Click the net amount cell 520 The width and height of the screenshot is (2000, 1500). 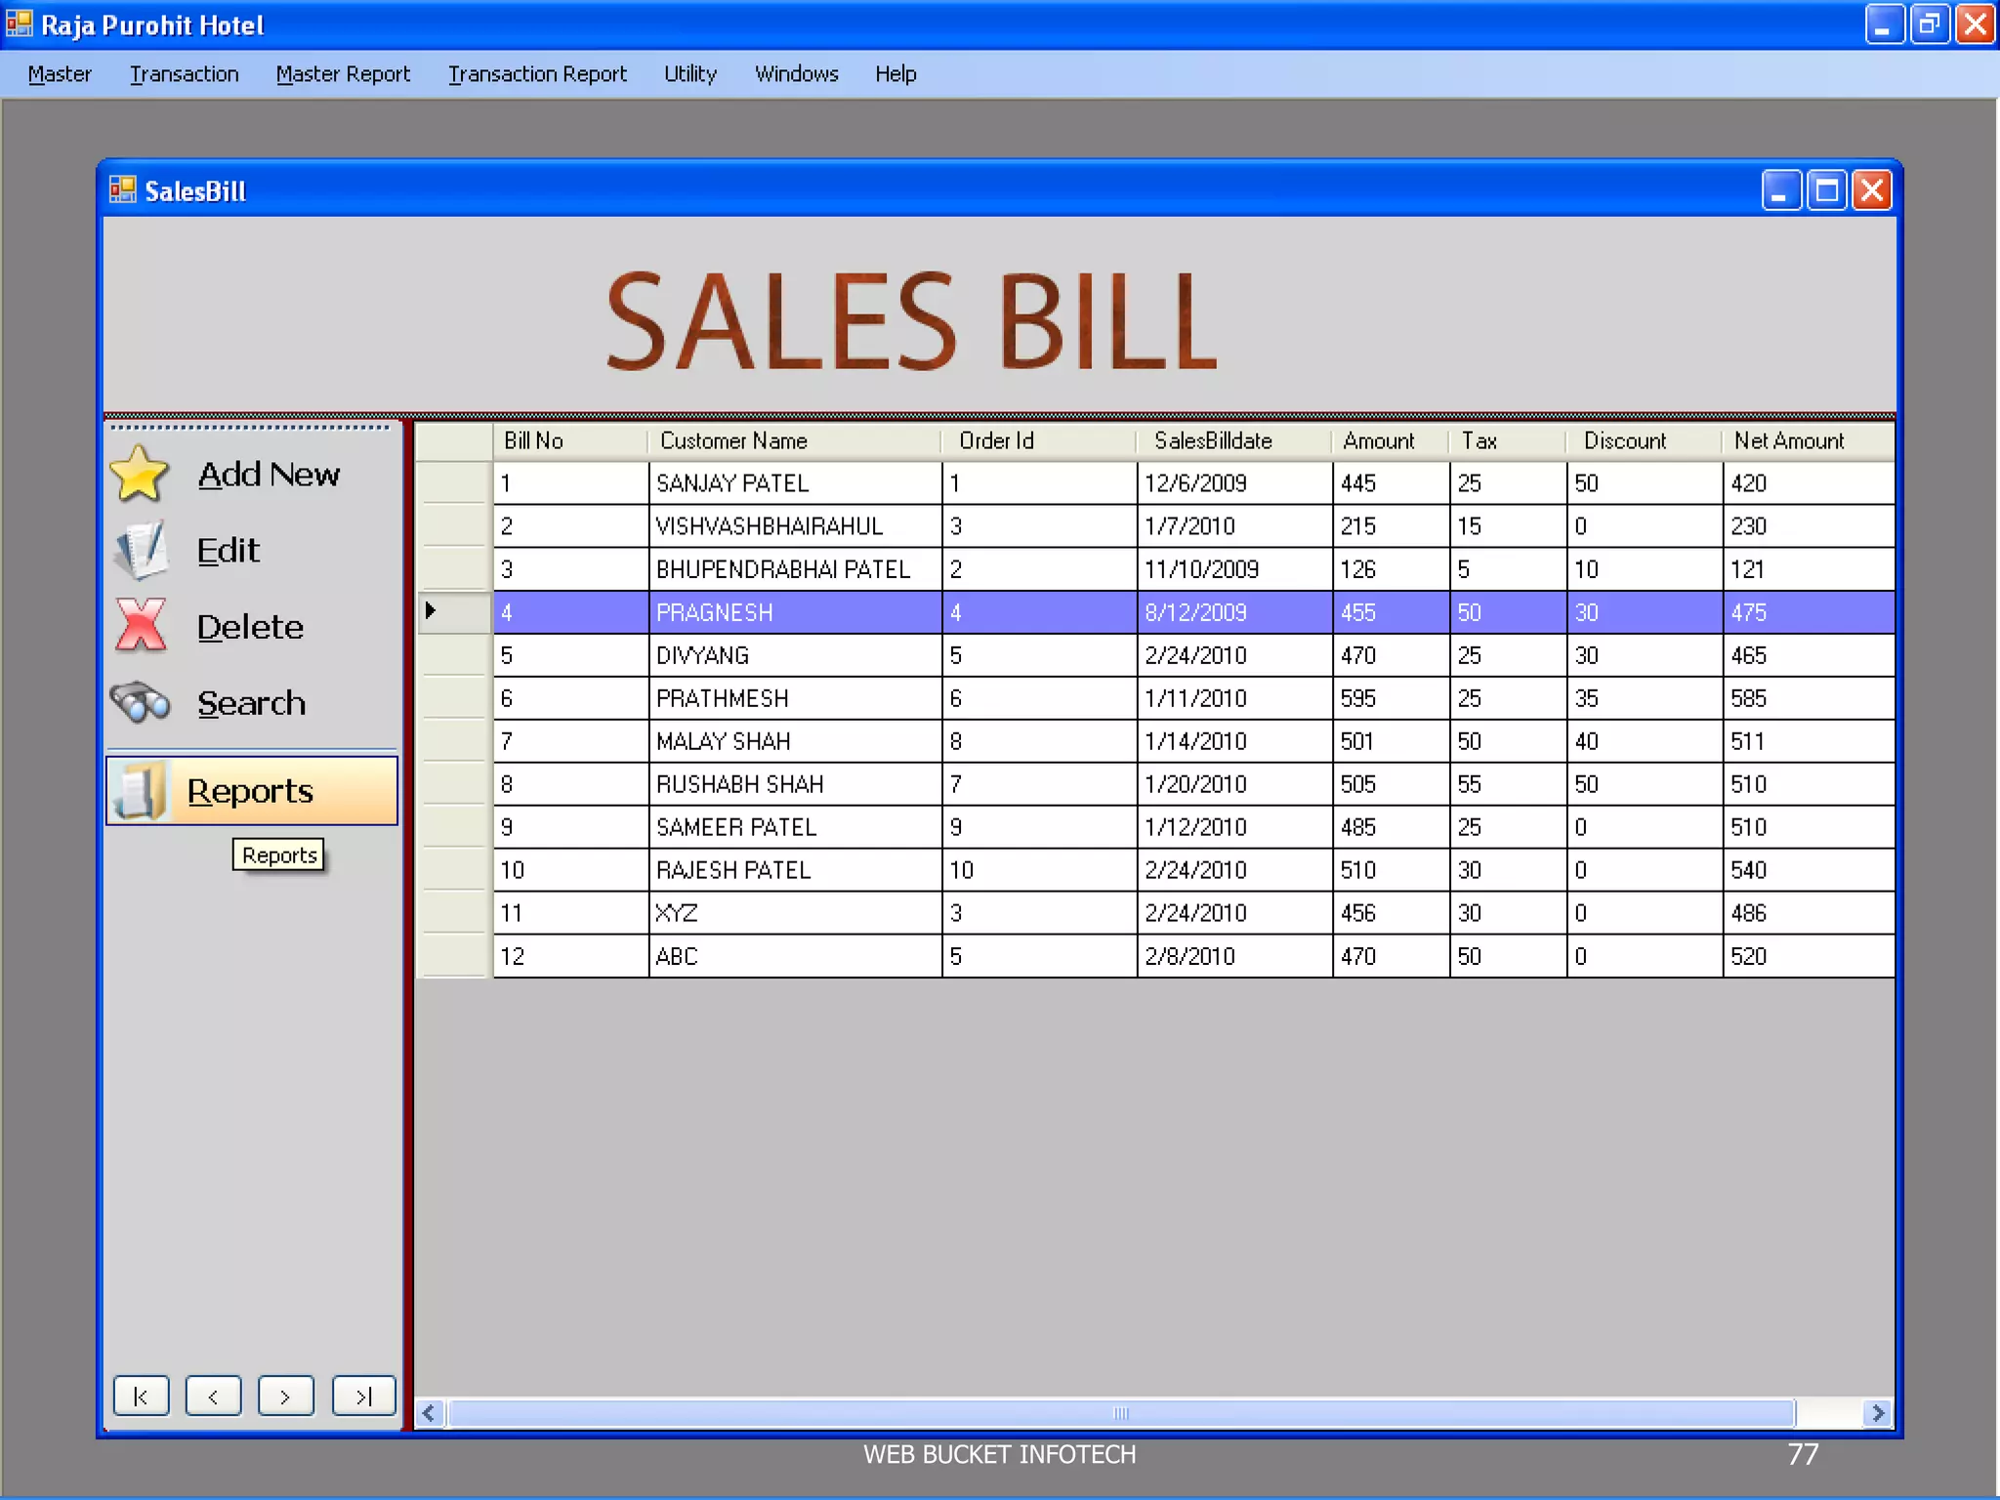pos(1809,956)
